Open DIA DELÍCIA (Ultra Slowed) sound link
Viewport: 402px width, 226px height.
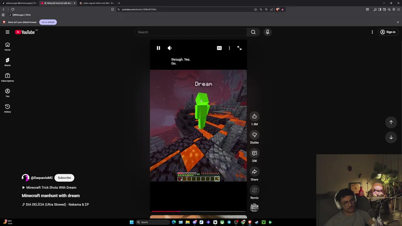[x=55, y=204]
